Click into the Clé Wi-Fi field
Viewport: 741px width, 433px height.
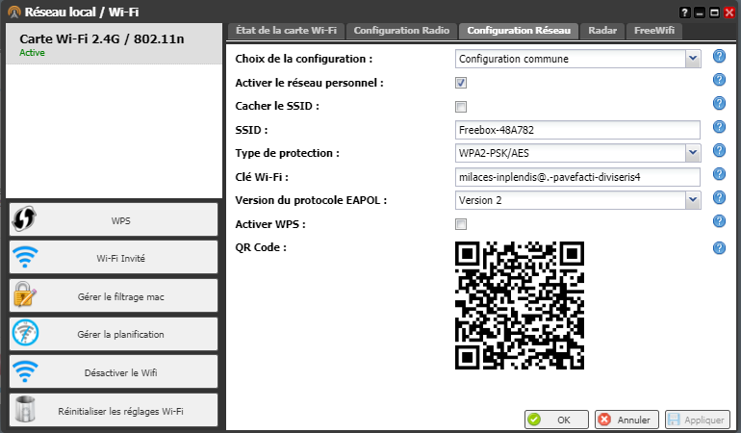[577, 177]
